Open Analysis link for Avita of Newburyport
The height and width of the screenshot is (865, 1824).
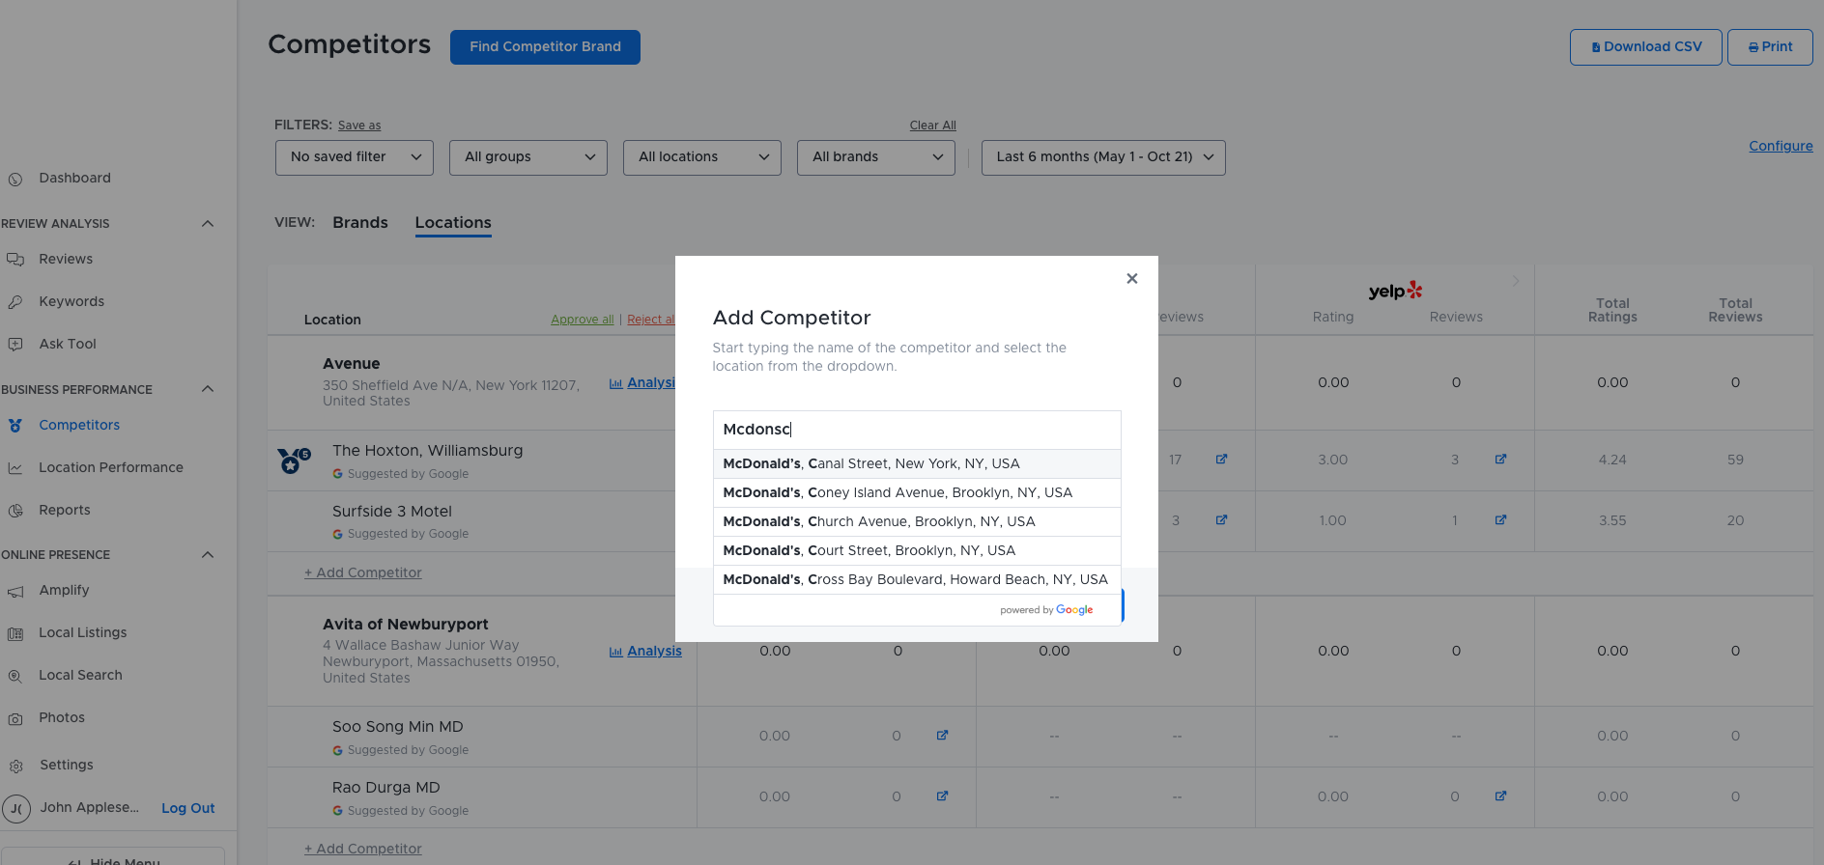[x=645, y=652]
